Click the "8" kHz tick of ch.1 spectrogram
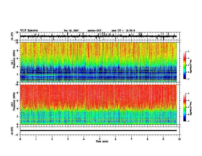Image resolution: width=202 pixels, height=156 pixels. point(18,50)
